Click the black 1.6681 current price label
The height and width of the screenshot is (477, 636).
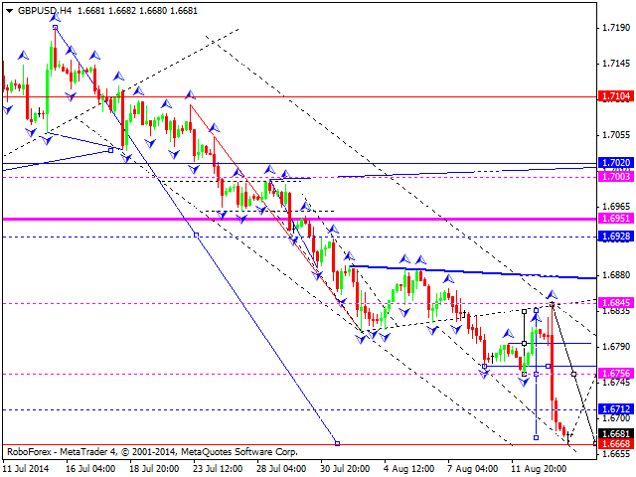click(616, 434)
